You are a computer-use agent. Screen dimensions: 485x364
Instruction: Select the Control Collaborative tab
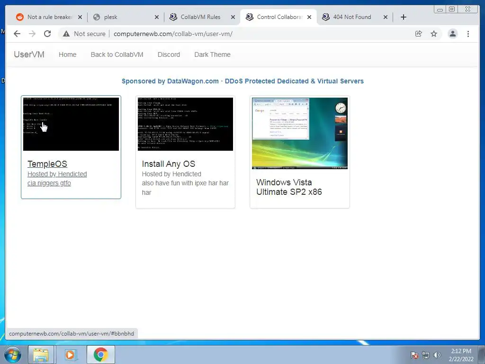click(279, 17)
